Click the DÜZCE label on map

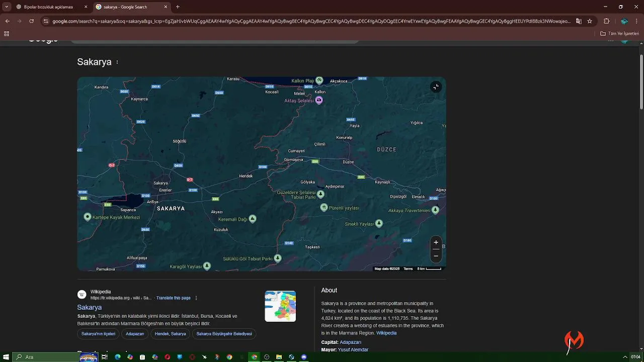(386, 149)
